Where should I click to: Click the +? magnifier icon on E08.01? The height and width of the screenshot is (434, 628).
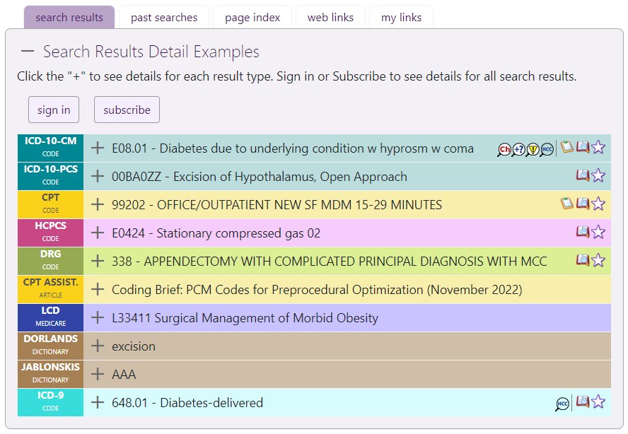518,149
